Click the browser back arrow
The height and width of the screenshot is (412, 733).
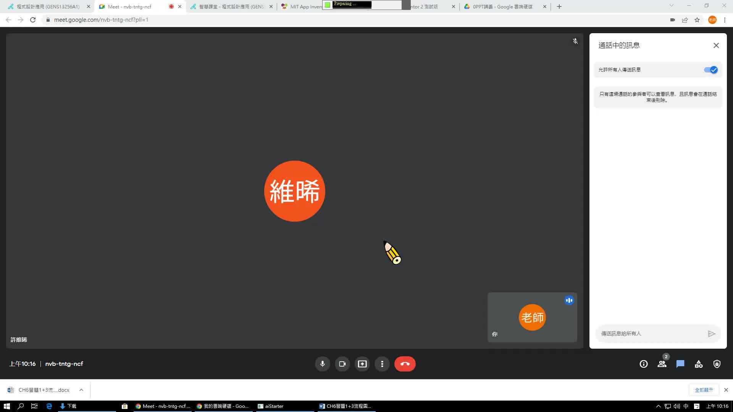(x=8, y=20)
